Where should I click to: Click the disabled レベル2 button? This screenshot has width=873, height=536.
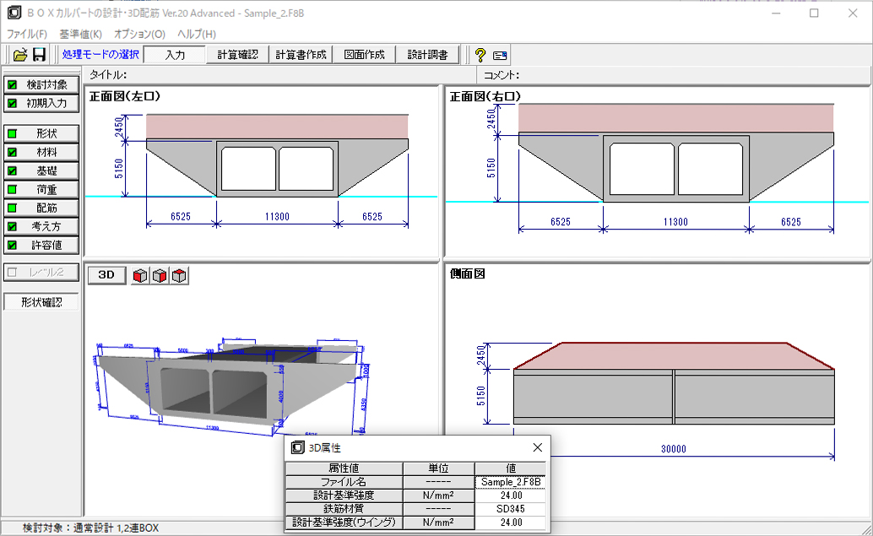pos(41,272)
